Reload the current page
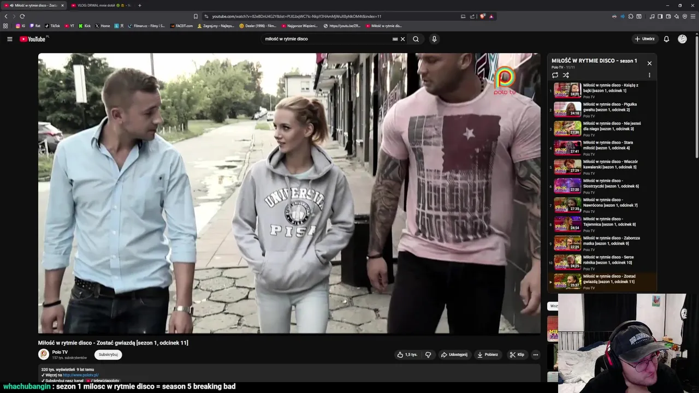 tap(22, 16)
